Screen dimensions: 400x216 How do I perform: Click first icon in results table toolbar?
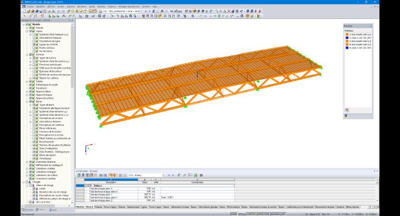pos(79,176)
